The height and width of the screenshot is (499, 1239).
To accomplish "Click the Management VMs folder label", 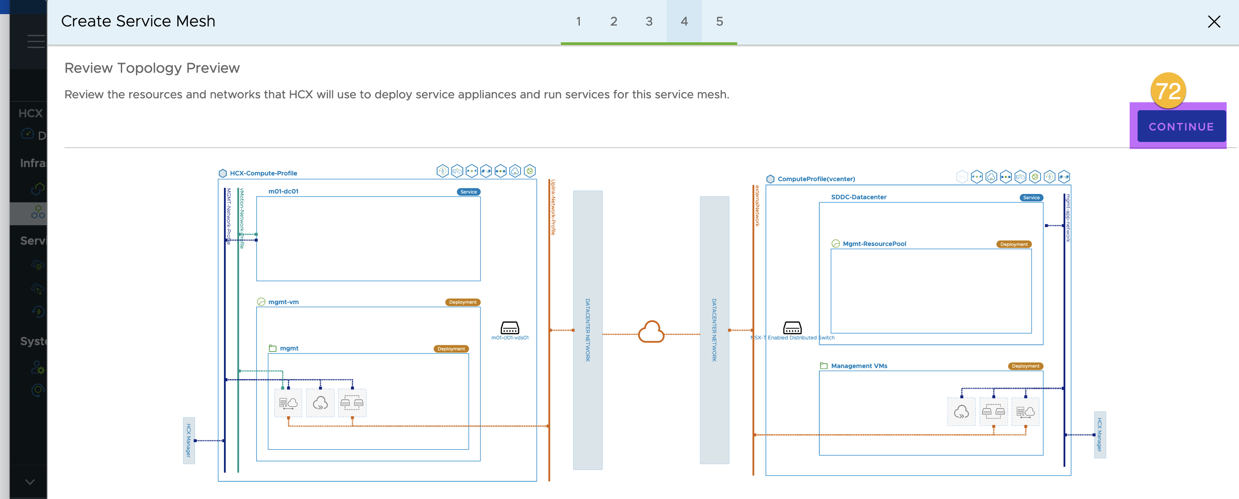I will (859, 366).
